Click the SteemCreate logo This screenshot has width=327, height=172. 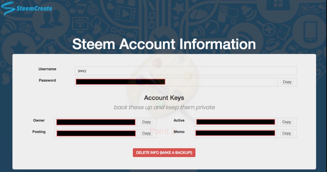[x=26, y=8]
